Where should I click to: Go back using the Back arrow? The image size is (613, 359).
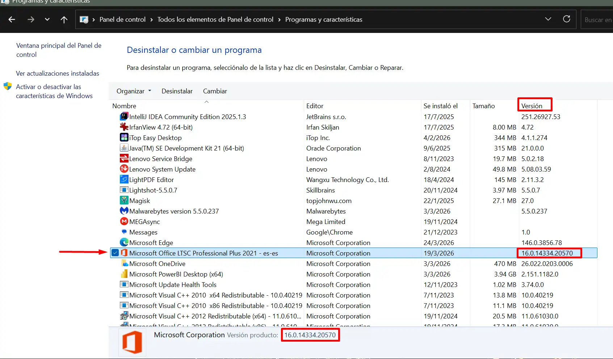point(12,20)
